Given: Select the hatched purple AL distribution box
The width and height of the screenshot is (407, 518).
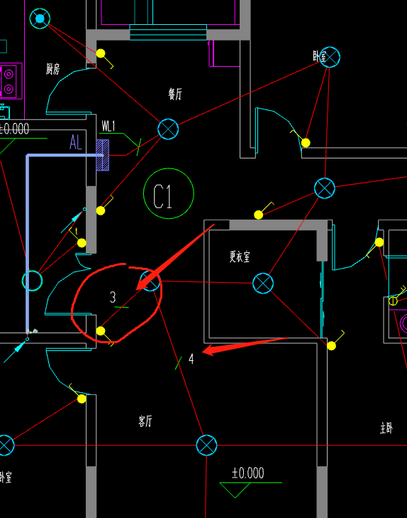Looking at the screenshot, I should coord(103,155).
